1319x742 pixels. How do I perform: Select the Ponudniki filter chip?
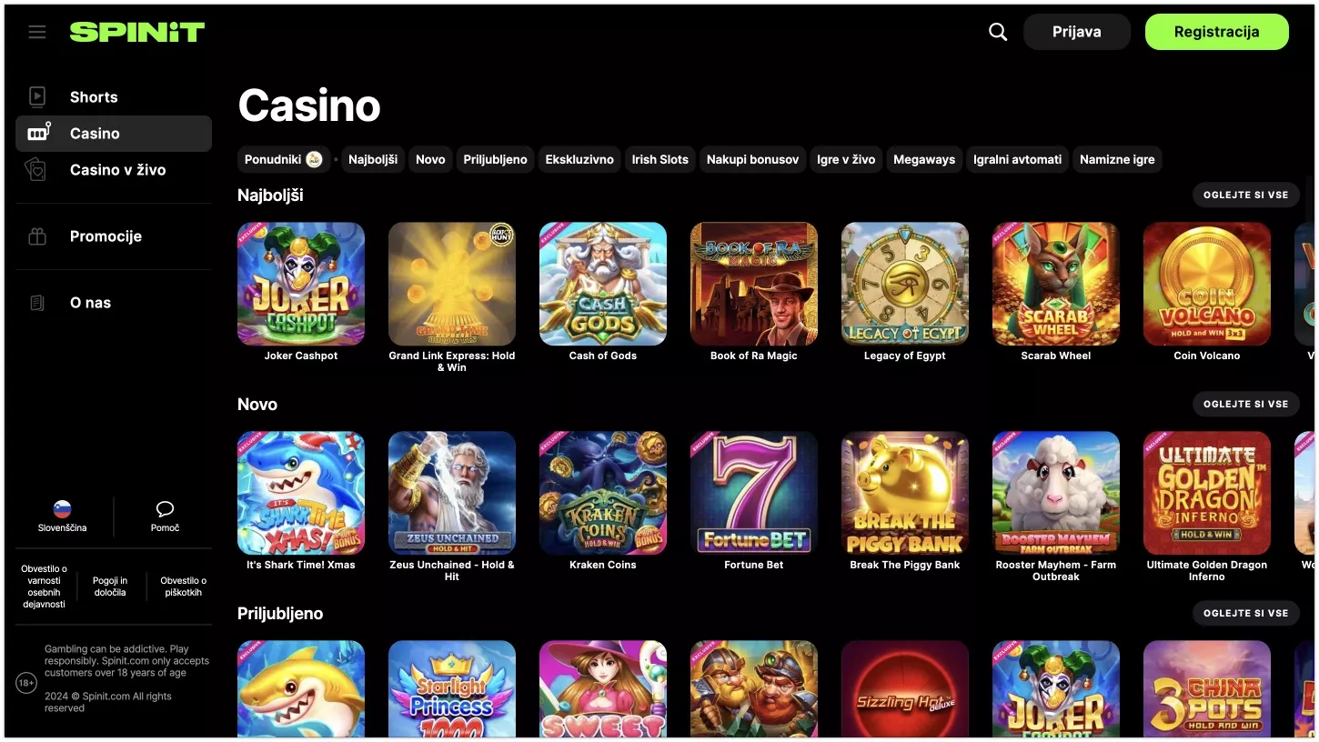[x=283, y=159]
